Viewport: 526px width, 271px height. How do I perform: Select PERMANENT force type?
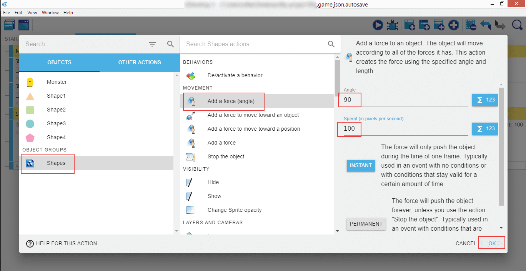click(x=366, y=224)
